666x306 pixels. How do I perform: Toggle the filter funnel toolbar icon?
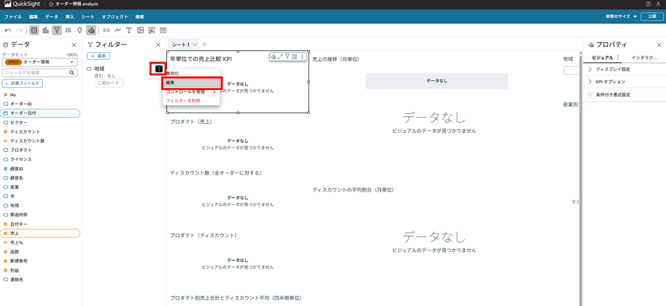pos(57,30)
